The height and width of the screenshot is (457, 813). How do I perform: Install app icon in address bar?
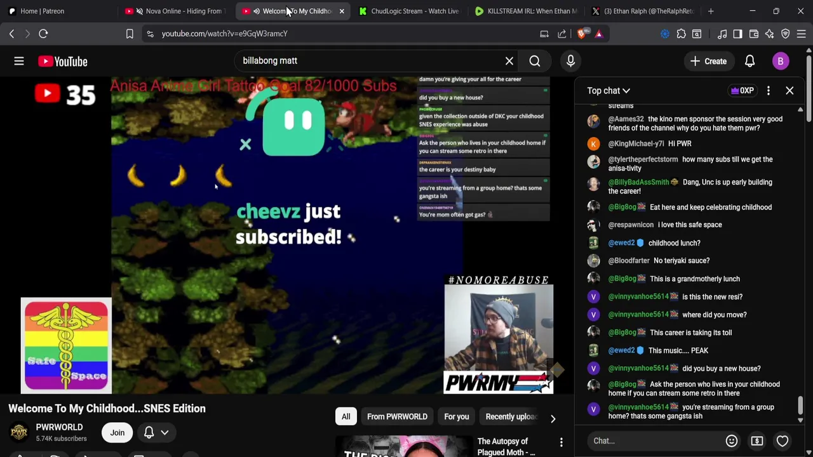[x=544, y=34]
